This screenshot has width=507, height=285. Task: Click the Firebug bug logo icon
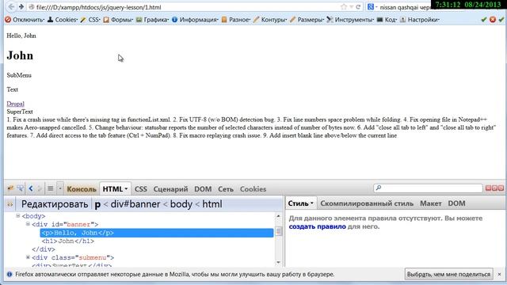click(x=10, y=188)
